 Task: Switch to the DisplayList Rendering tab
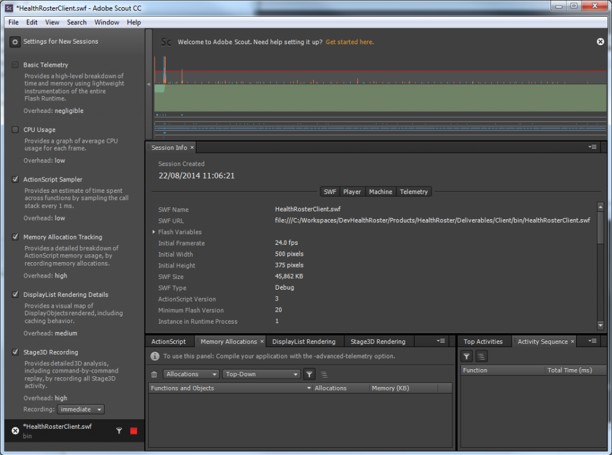pos(304,342)
